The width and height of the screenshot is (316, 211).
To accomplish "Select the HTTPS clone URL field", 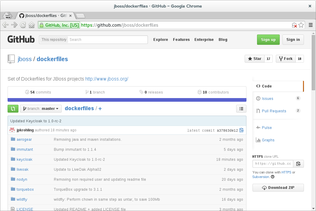I will [x=272, y=163].
